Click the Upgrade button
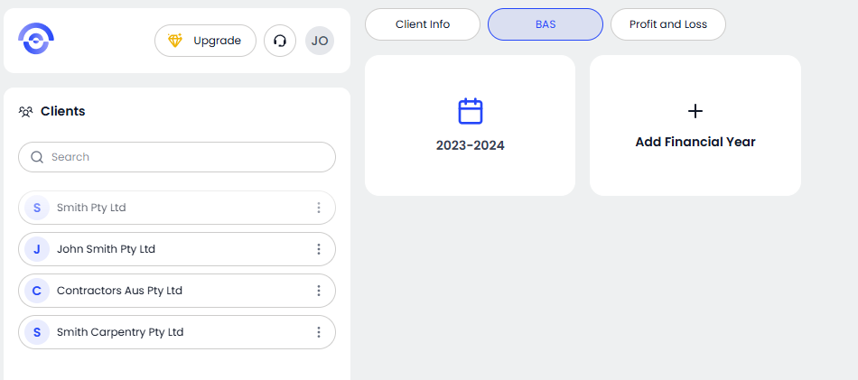 point(205,41)
